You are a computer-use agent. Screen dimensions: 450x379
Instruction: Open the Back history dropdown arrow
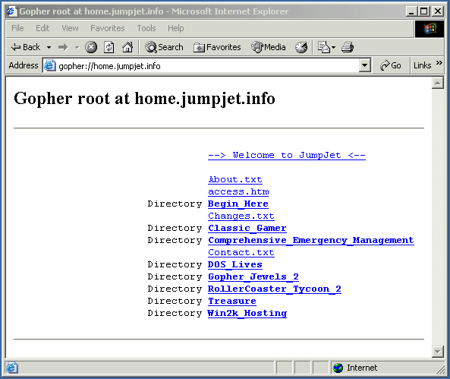[49, 47]
